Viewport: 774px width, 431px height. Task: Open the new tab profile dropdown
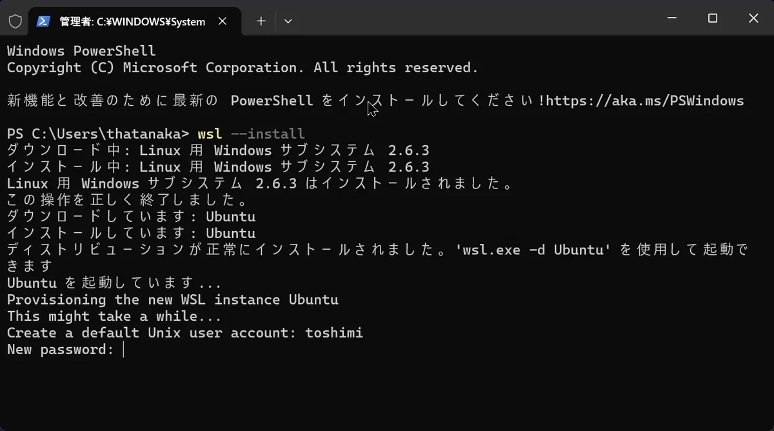(x=288, y=21)
